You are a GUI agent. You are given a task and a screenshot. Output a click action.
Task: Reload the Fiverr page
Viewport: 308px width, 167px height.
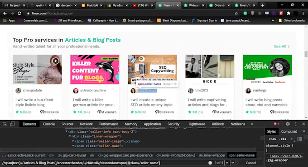[x=19, y=13]
